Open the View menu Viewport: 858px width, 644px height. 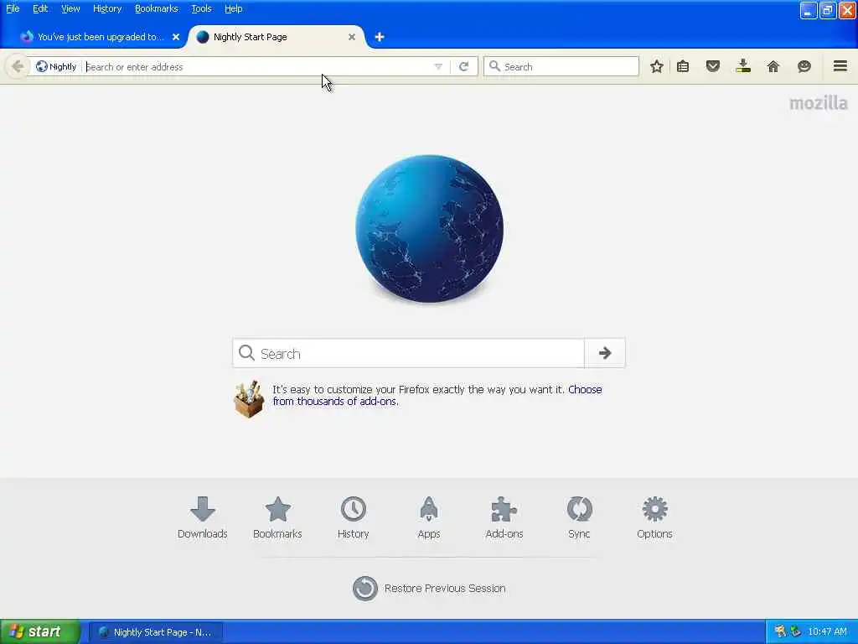pos(70,8)
